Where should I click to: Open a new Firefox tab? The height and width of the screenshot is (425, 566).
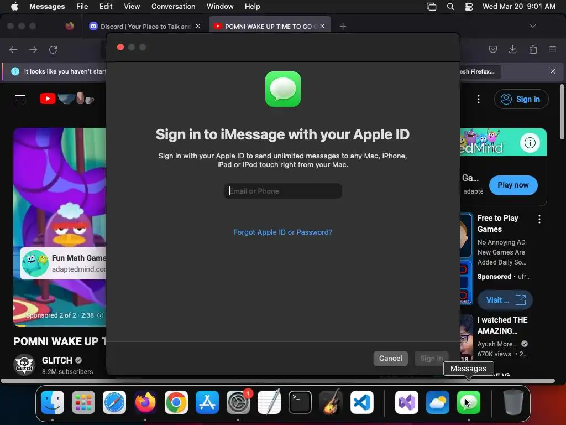coord(343,27)
